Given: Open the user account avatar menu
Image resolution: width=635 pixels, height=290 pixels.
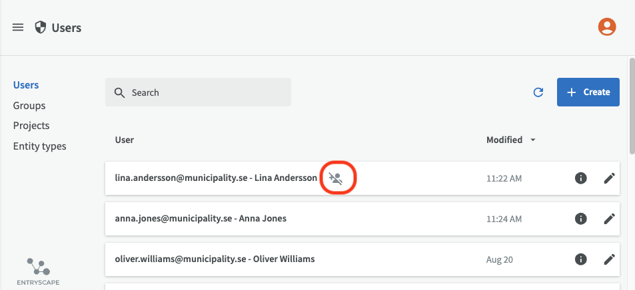Looking at the screenshot, I should (606, 27).
